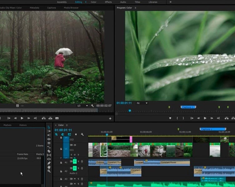This screenshot has height=187, width=235.
Task: Go to previous keyframe on V3
Action: (71, 155)
